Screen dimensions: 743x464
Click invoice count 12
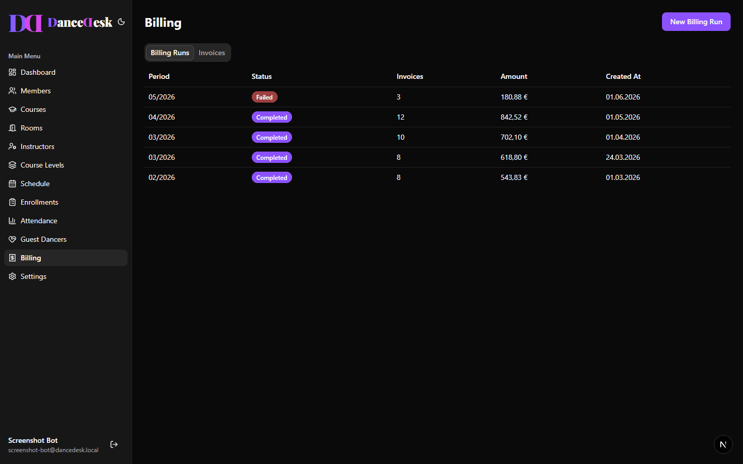pyautogui.click(x=400, y=117)
